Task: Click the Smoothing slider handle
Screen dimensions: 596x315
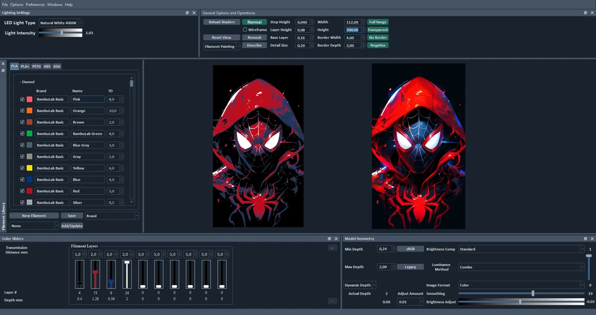Action: point(533,293)
